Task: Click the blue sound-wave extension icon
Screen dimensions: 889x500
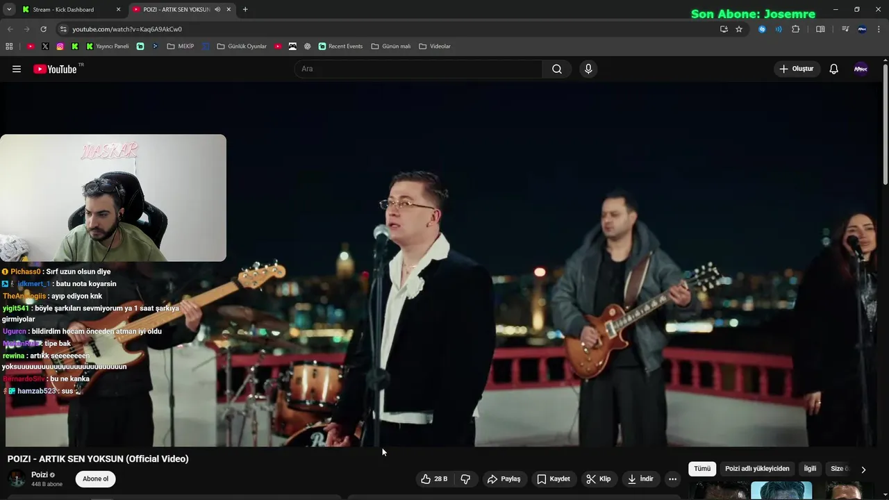Action: pos(779,29)
